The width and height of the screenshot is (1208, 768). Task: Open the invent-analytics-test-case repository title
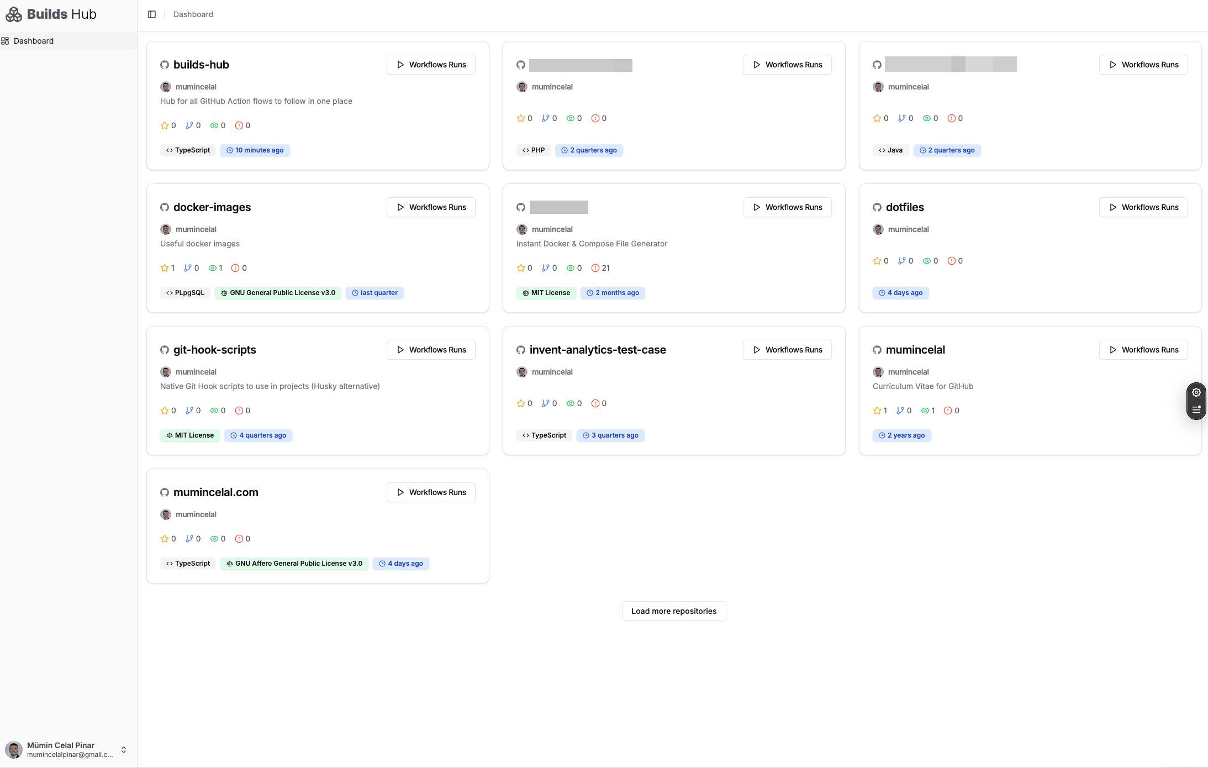(x=598, y=350)
